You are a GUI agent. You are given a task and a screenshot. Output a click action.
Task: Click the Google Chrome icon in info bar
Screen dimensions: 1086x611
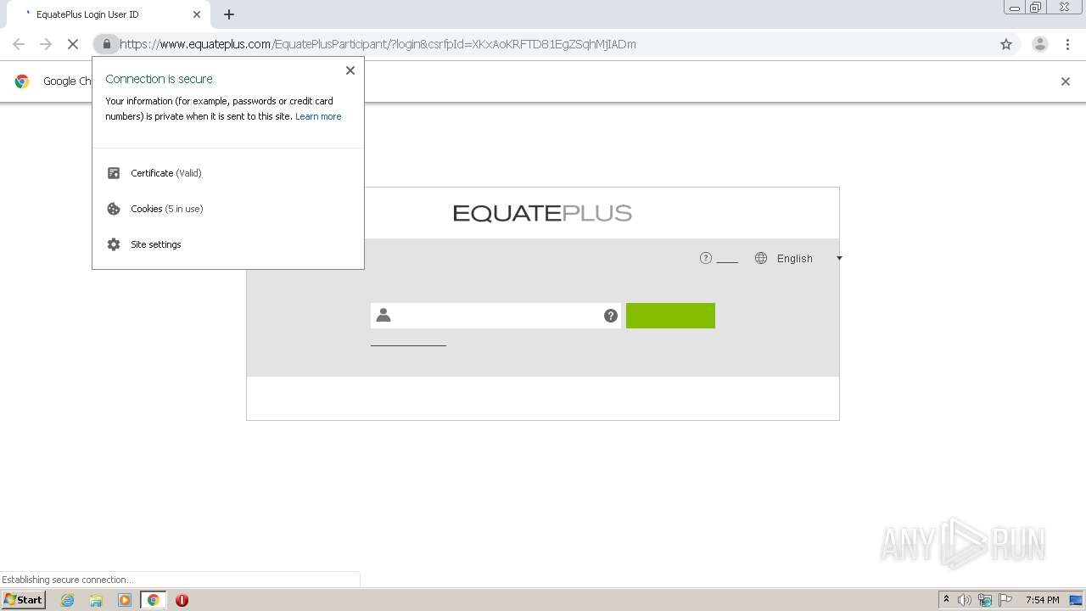(22, 81)
